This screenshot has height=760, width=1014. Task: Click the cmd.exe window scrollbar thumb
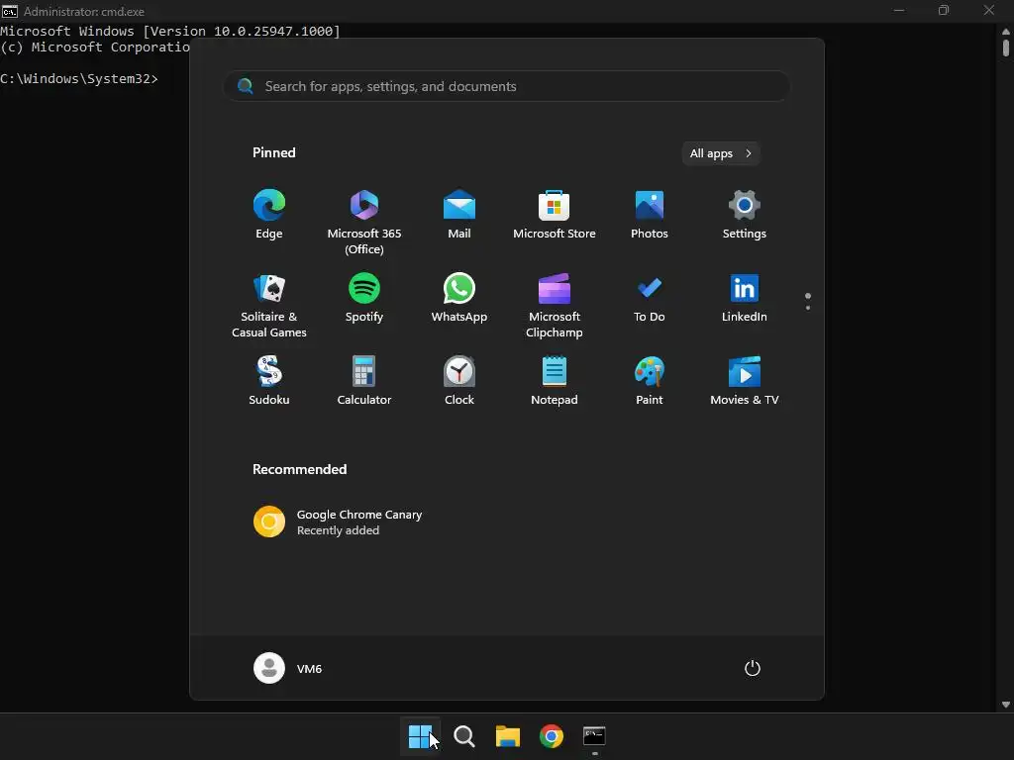point(1006,48)
